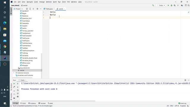The height and width of the screenshot is (107, 190).
Task: Click UTF-8 encoding in status bar
Action: [x=177, y=106]
